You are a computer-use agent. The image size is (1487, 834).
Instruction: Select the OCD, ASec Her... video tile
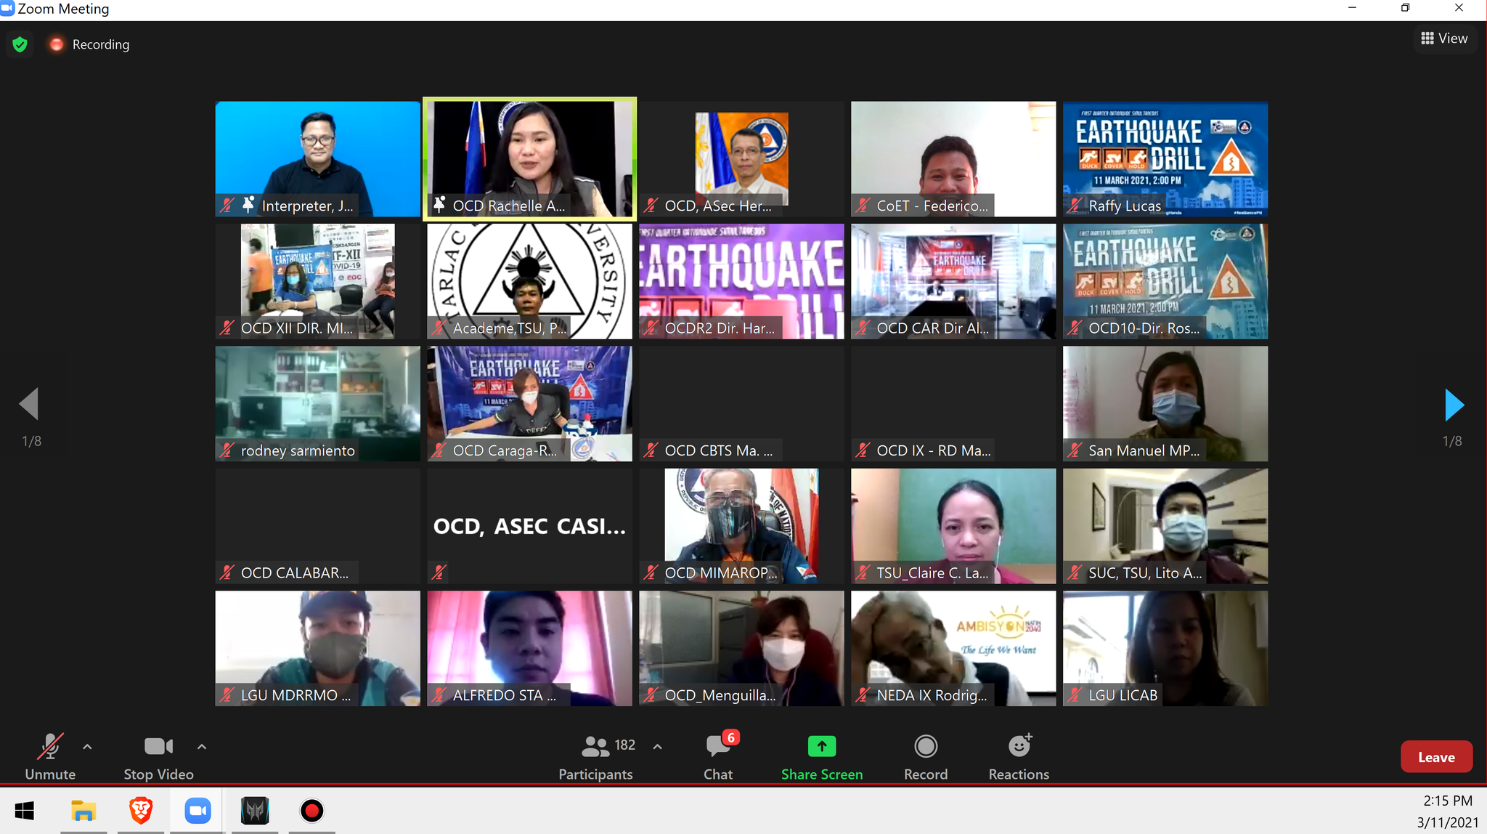click(x=741, y=159)
